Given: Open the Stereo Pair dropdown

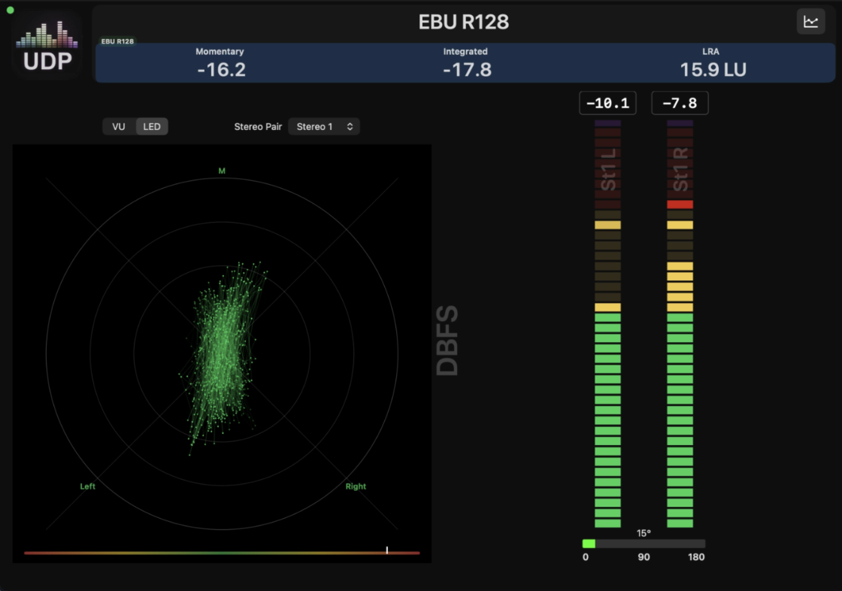Looking at the screenshot, I should 324,127.
